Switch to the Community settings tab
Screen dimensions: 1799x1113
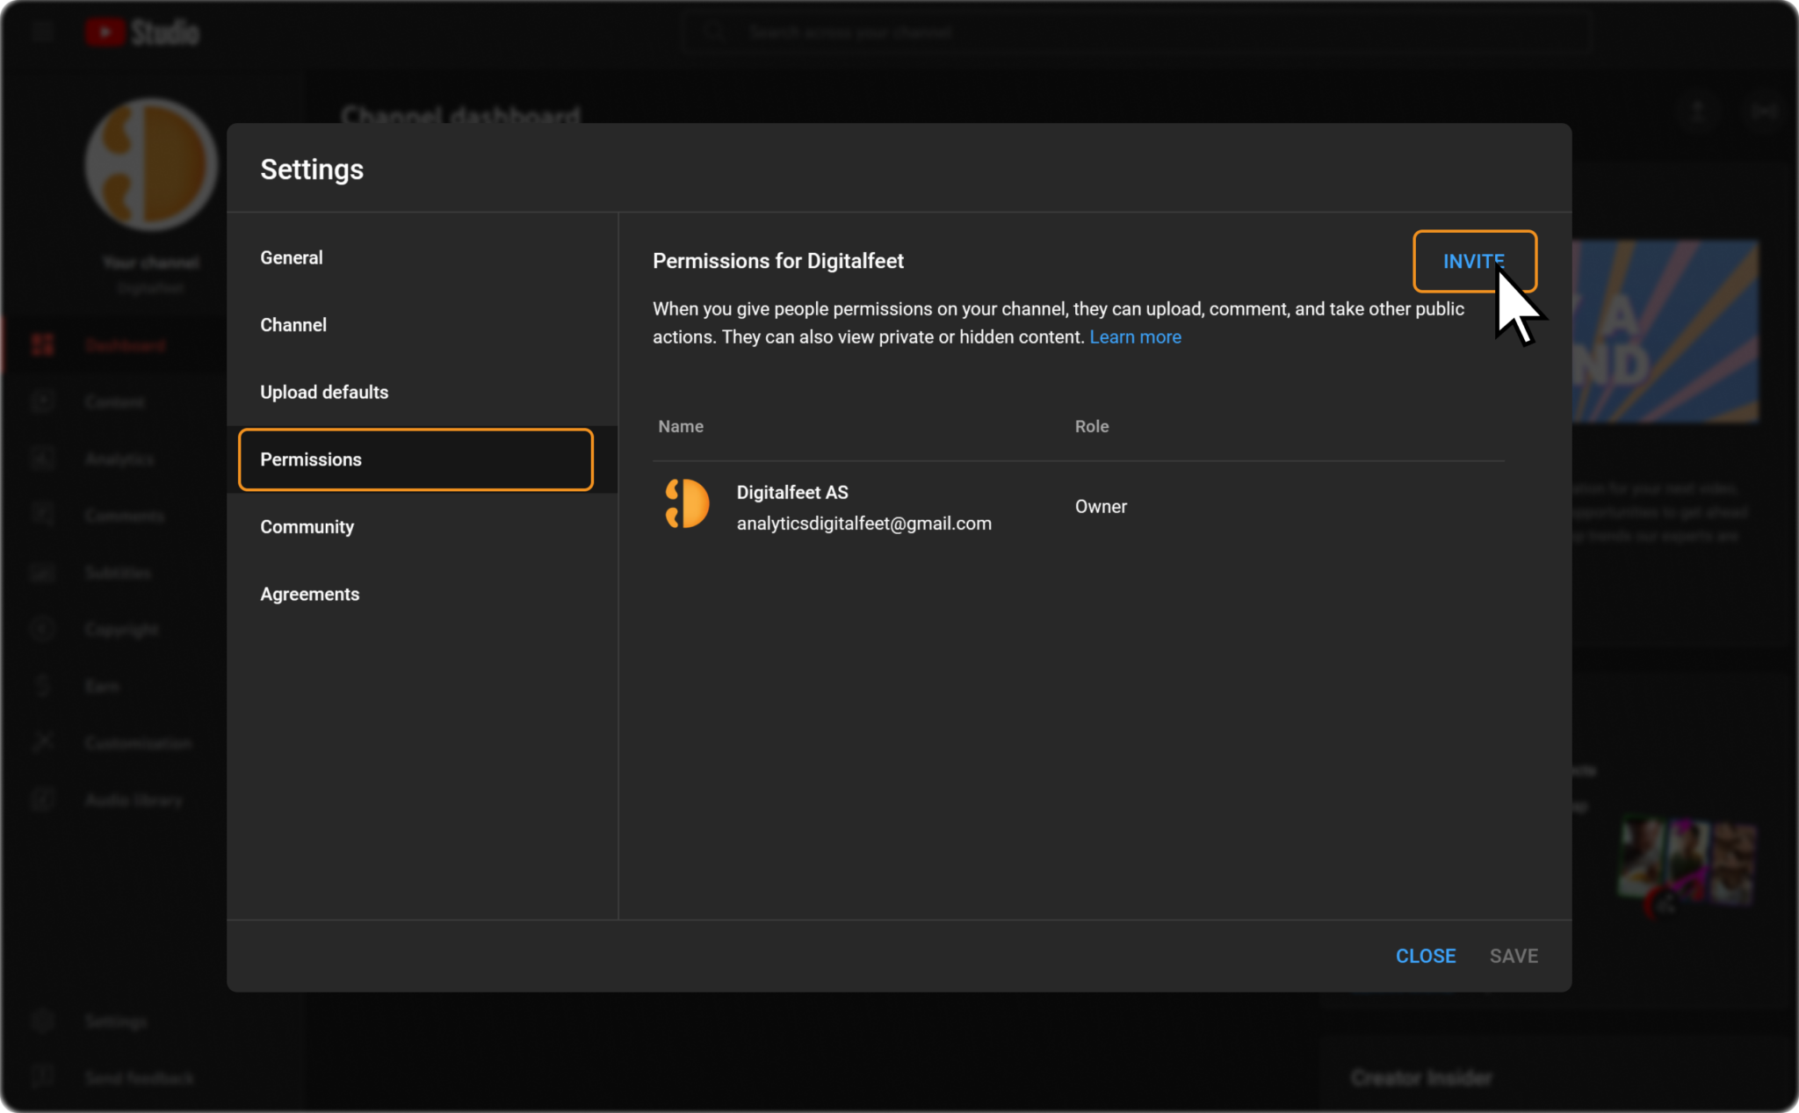tap(307, 526)
